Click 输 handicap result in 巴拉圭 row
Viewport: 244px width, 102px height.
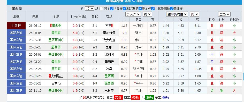coord(222,90)
